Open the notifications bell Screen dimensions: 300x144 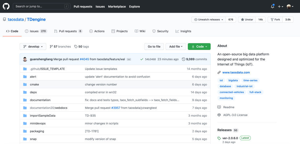[272, 7]
